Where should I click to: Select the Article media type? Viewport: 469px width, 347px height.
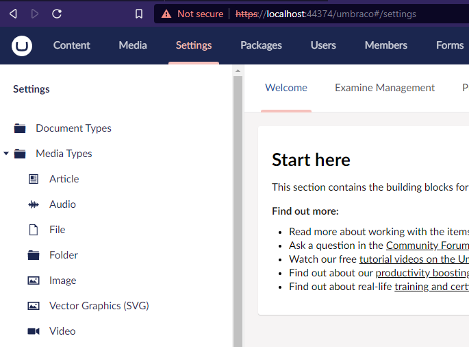click(64, 179)
